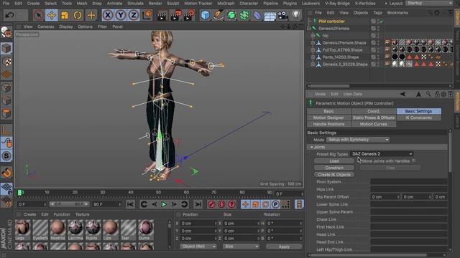
Task: Toggle Genesis2Female layer checkbox
Action: tap(373, 29)
